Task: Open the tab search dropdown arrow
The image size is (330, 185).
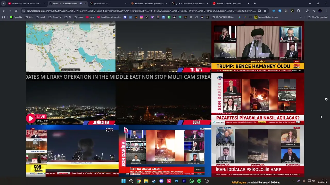Action: click(x=3, y=4)
